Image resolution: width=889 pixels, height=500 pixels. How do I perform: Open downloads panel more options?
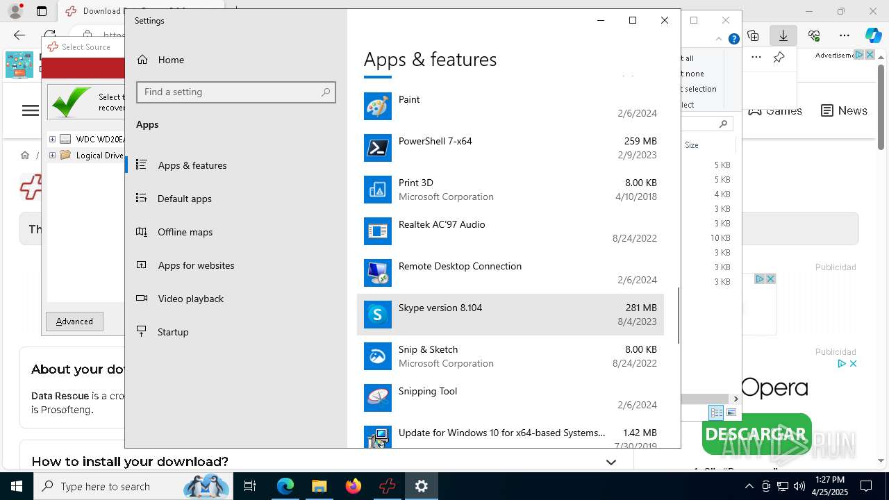click(756, 58)
